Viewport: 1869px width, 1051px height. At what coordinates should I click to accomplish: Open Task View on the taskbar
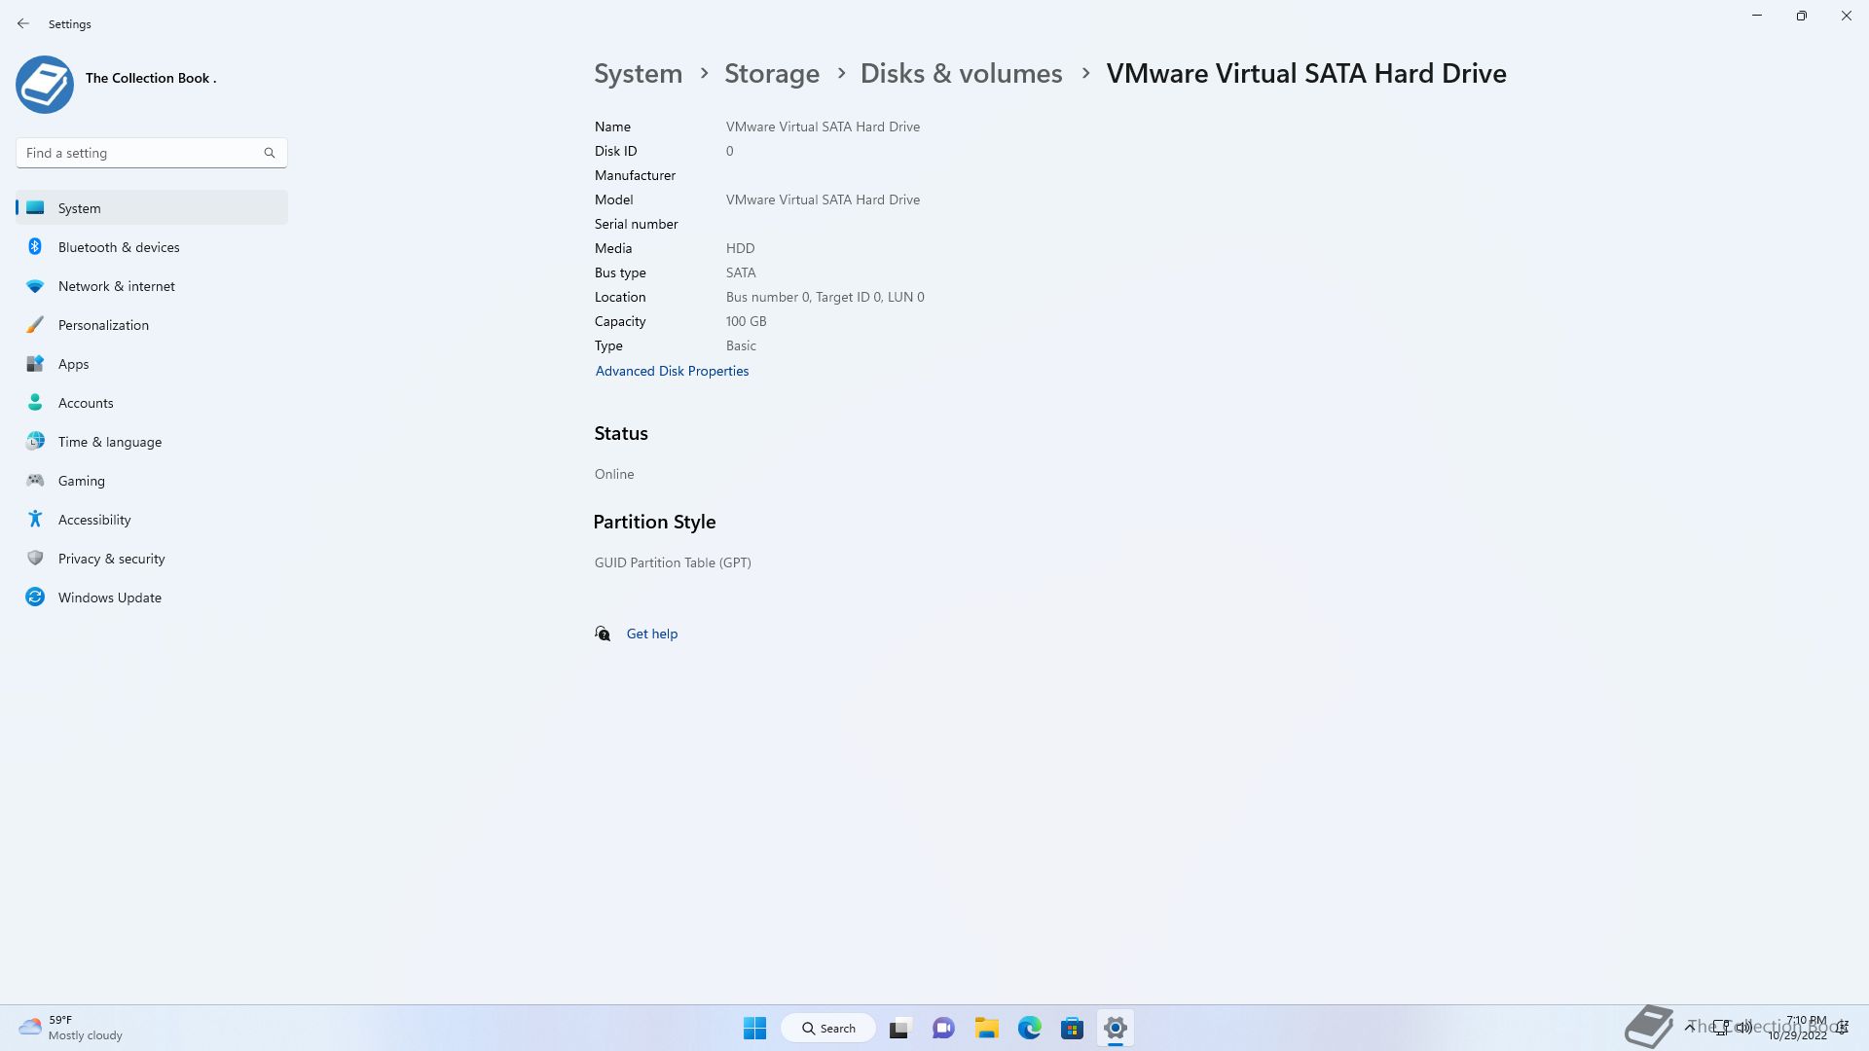tap(899, 1028)
